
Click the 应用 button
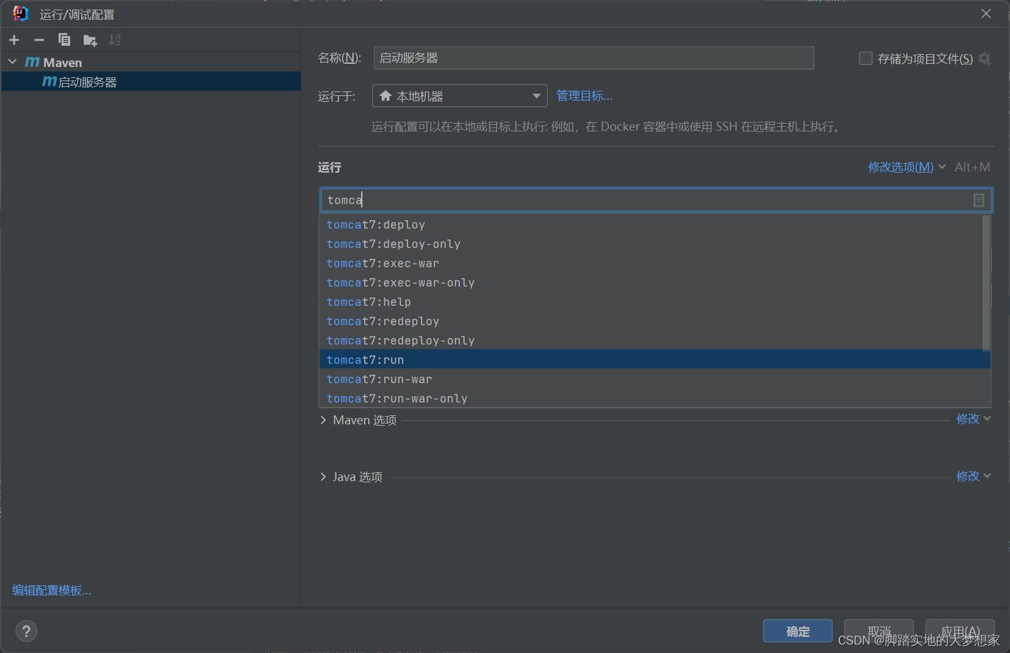point(960,631)
